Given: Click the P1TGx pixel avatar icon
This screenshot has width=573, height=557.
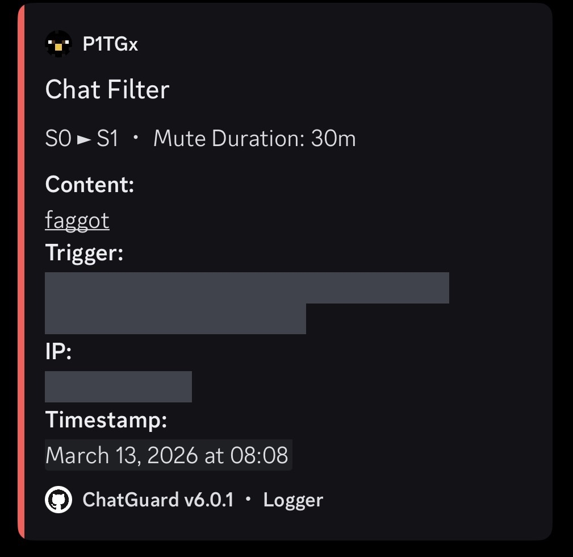Looking at the screenshot, I should tap(58, 44).
